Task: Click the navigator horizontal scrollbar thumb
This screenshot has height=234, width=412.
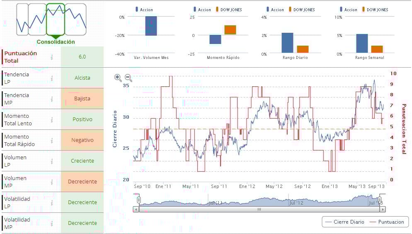Action: point(259,209)
